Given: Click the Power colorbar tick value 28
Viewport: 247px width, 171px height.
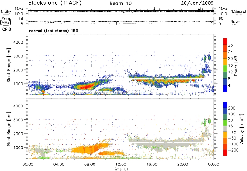Looking at the screenshot, I should coord(230,45).
